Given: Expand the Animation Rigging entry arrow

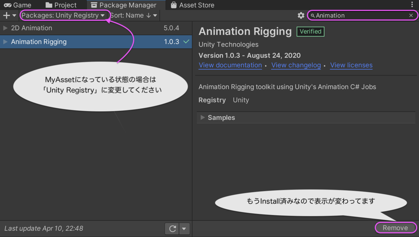Looking at the screenshot, I should (x=5, y=42).
